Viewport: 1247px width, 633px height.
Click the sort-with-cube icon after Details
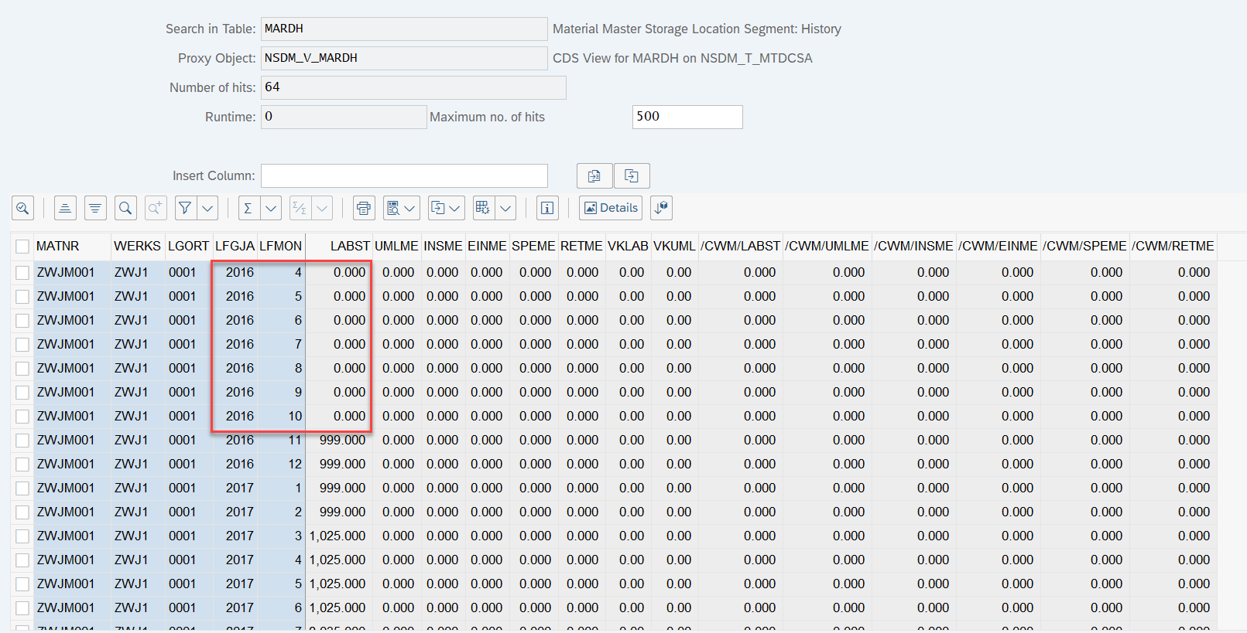pos(661,208)
